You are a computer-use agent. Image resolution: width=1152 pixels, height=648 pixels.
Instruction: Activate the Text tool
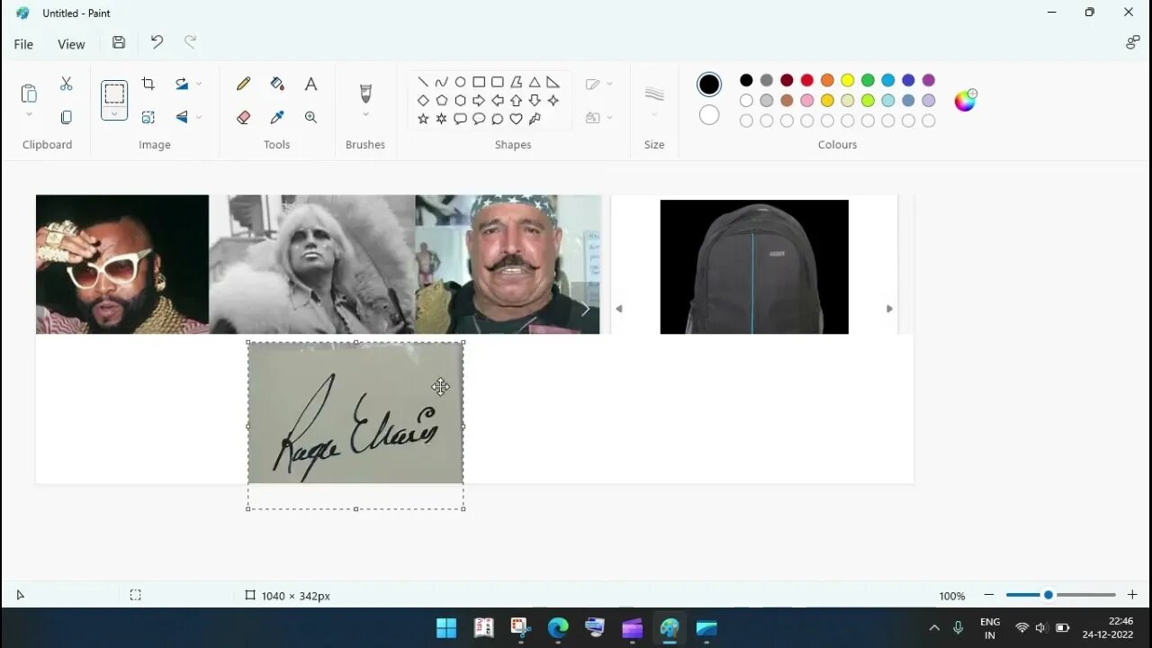(310, 84)
